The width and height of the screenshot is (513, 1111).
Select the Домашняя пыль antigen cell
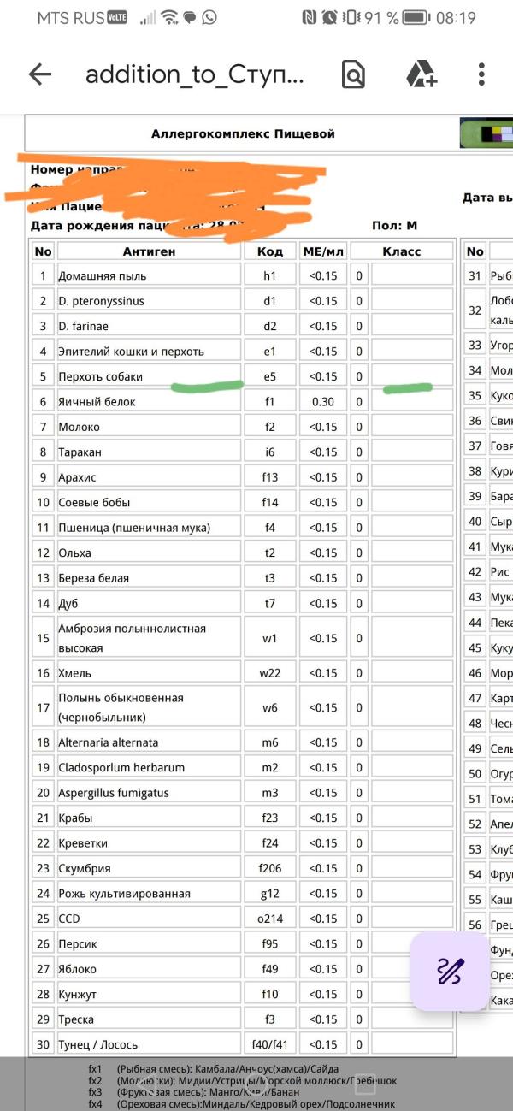[x=102, y=276]
